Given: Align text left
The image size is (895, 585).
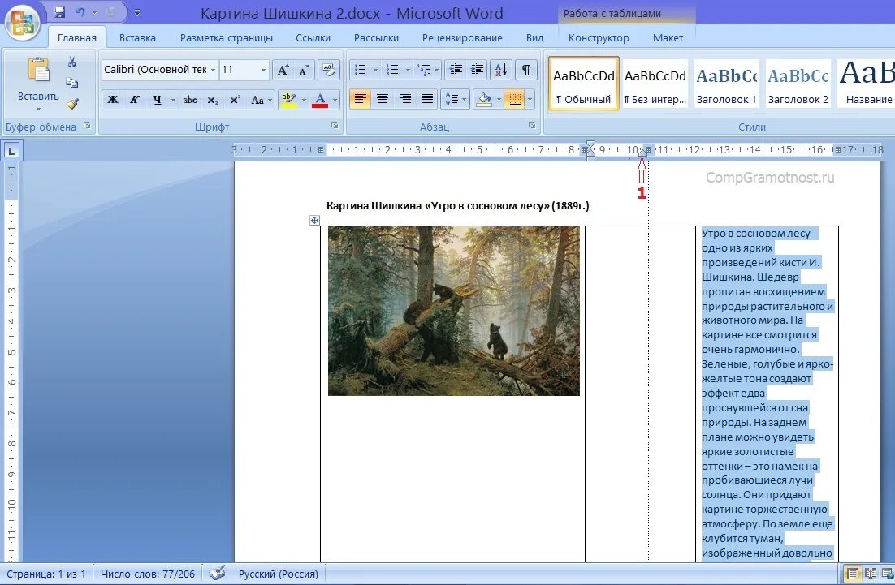Looking at the screenshot, I should 360,99.
